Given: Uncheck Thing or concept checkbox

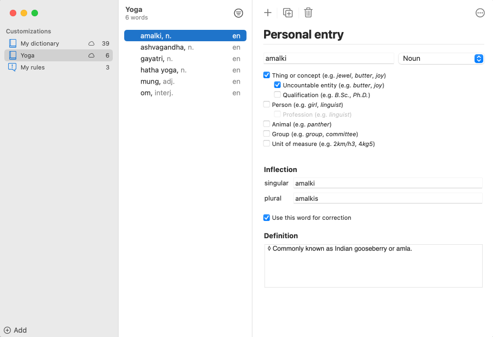Looking at the screenshot, I should (267, 75).
